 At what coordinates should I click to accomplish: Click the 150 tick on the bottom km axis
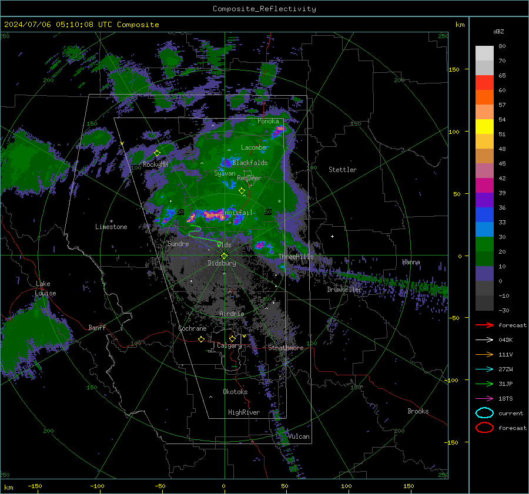tap(409, 486)
